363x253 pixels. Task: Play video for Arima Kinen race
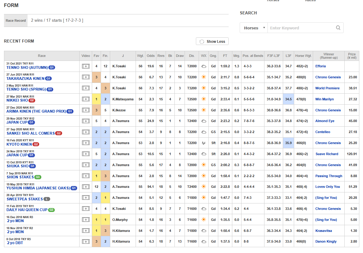tap(86, 110)
